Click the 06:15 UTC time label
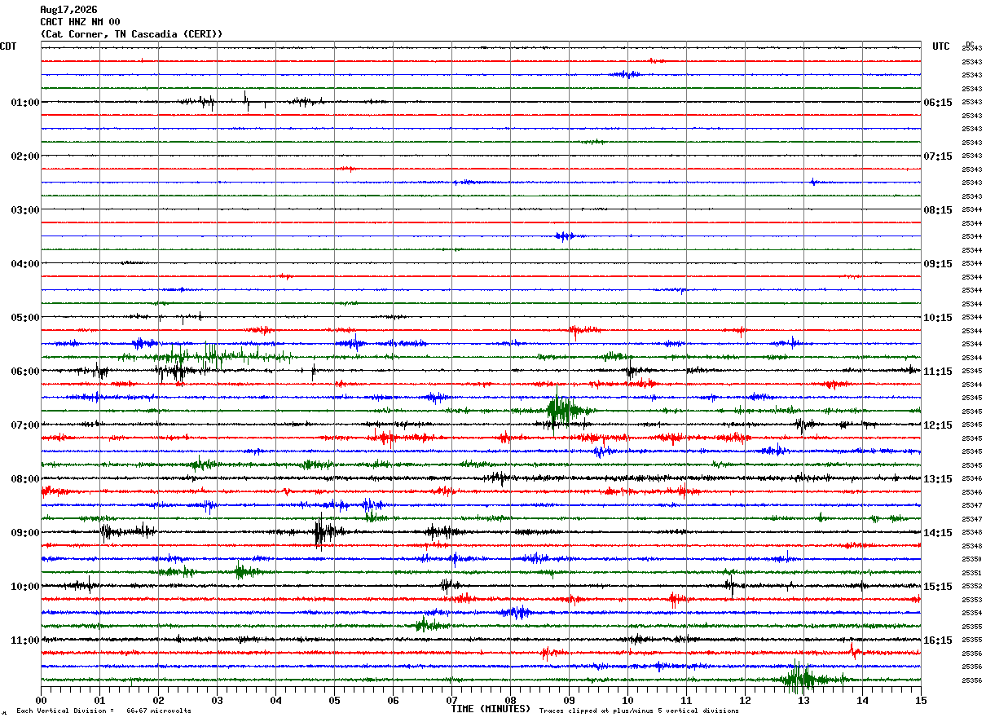 point(939,103)
